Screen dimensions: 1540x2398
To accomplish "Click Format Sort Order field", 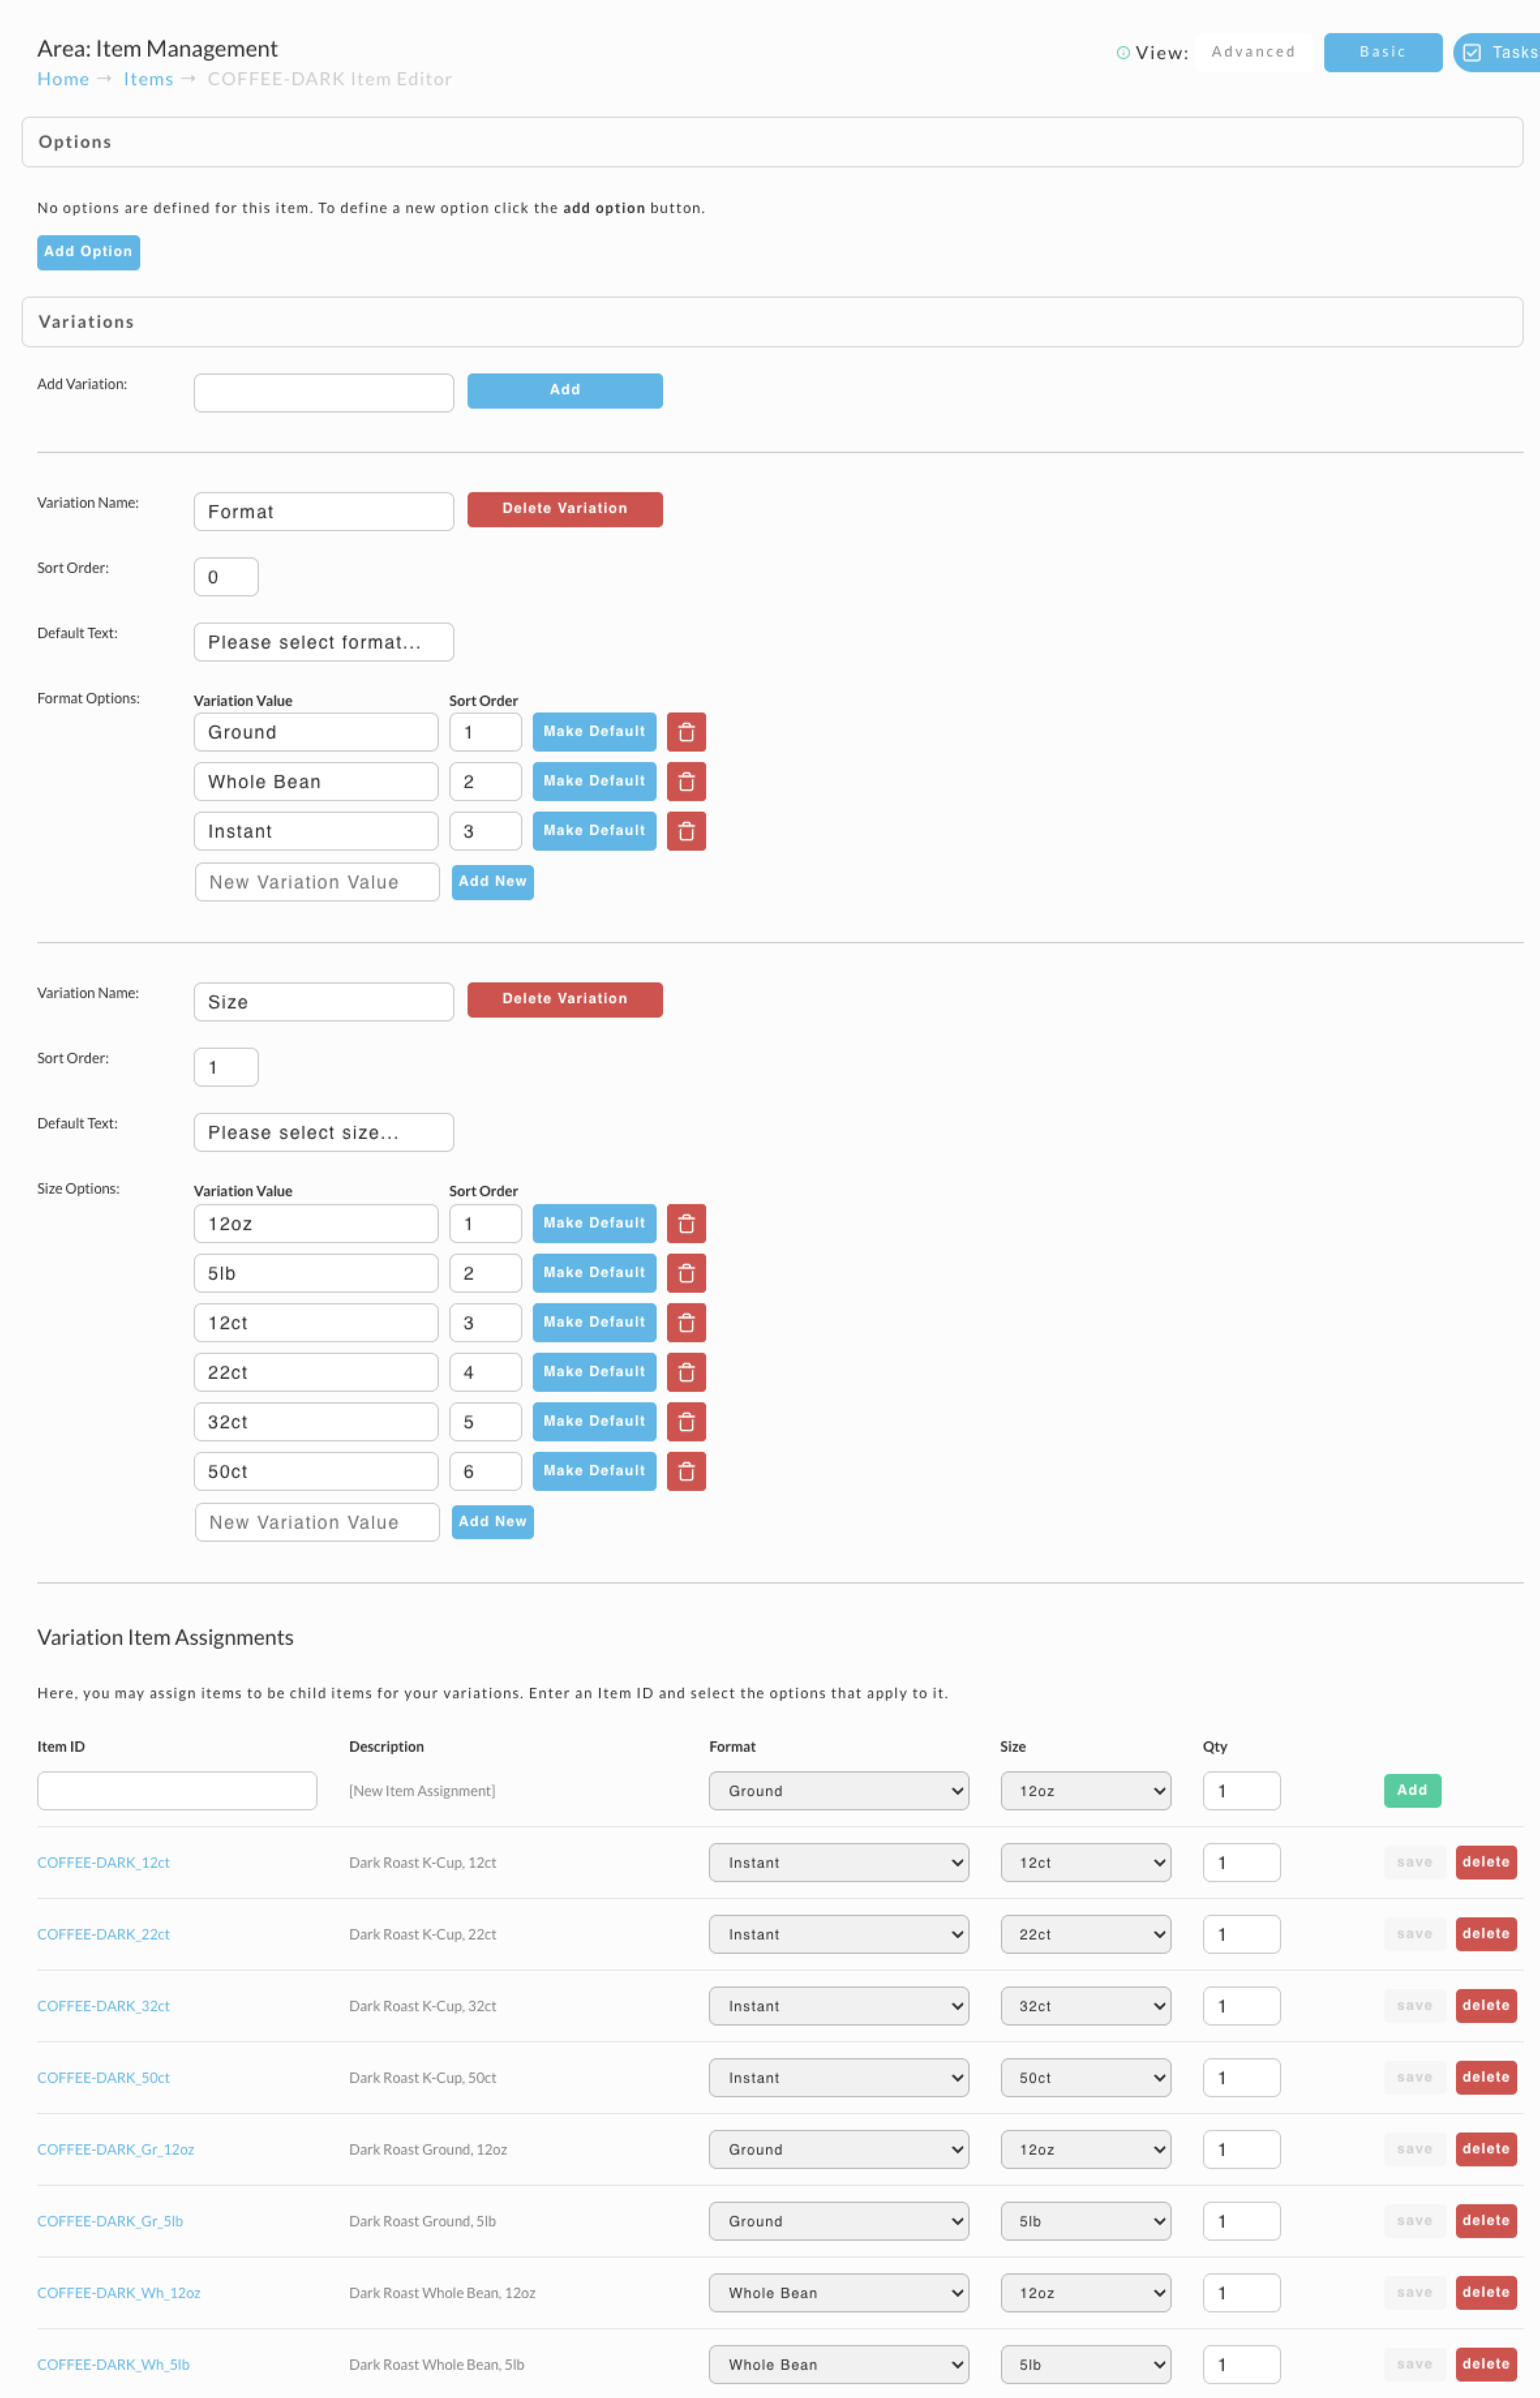I will 226,577.
